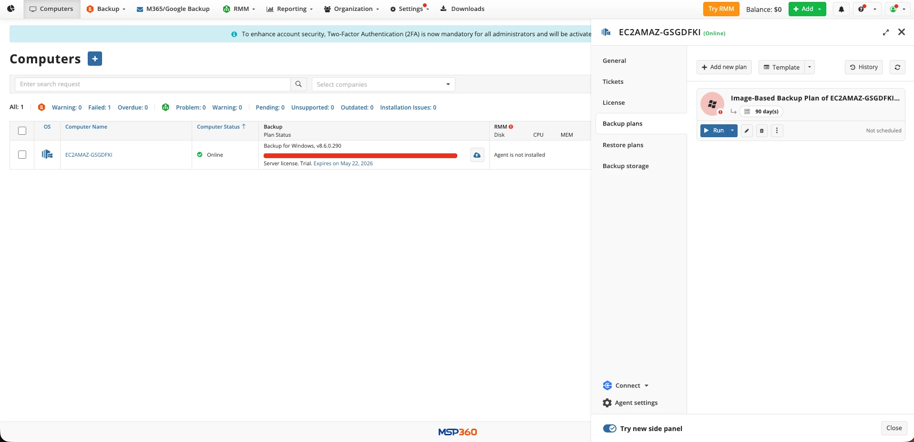Click the red backup plan status bar
914x442 pixels.
pos(360,155)
